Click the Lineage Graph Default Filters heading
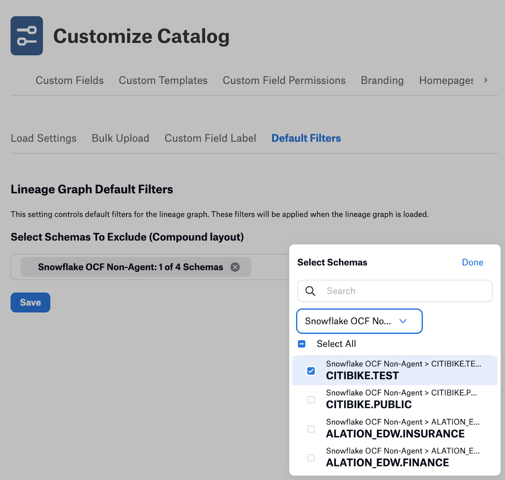Viewport: 505px width, 480px height. coord(92,189)
